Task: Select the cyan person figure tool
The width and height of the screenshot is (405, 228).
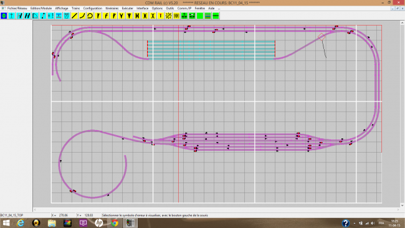Action: [x=12, y=16]
